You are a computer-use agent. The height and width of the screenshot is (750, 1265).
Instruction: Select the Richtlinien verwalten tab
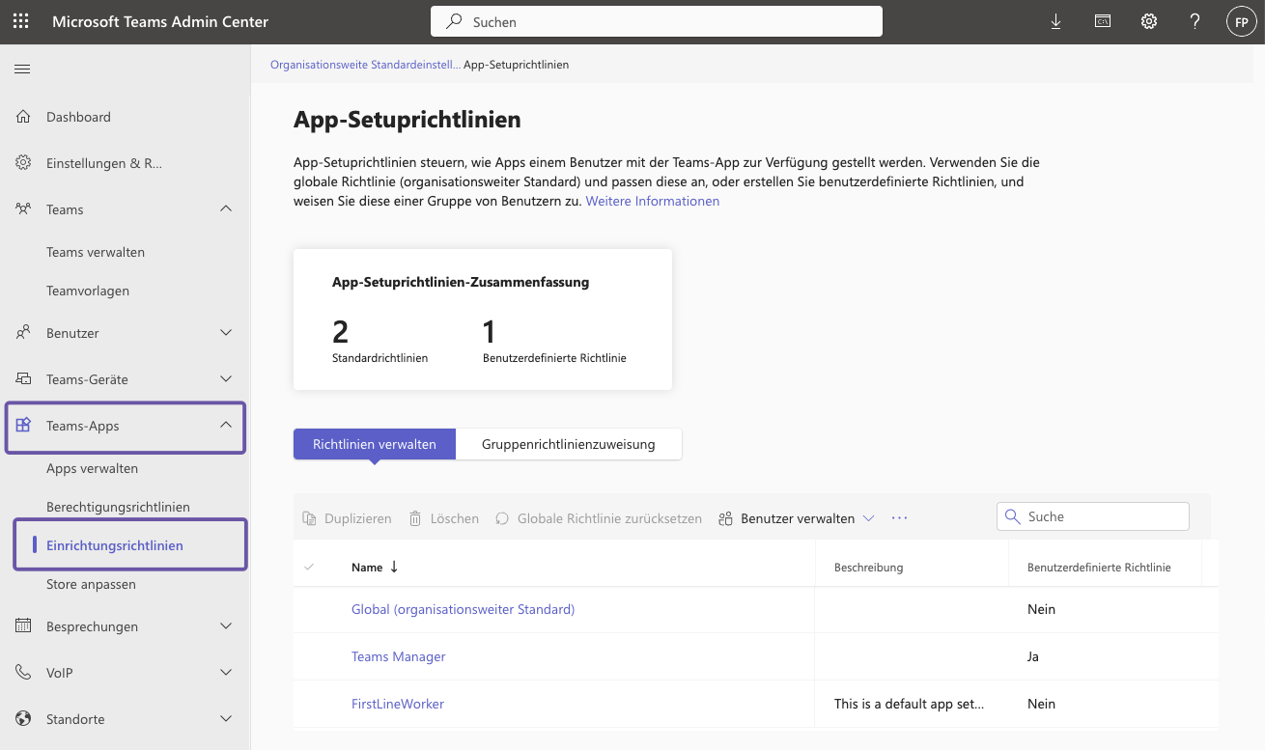[x=375, y=444]
